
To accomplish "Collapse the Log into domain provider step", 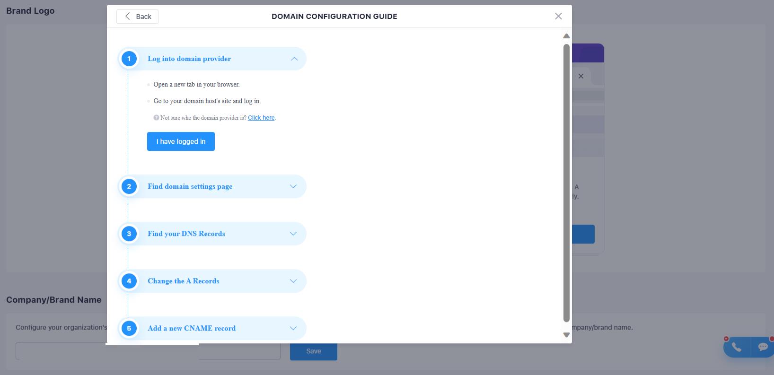I will (294, 59).
